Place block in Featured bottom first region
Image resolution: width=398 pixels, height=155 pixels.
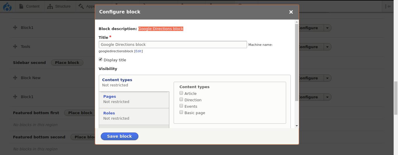(x=80, y=113)
